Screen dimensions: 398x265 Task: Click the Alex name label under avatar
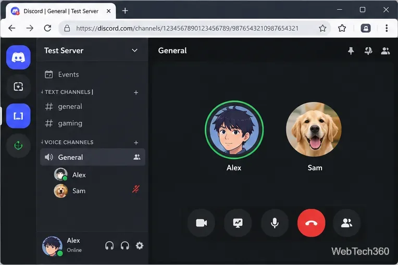pos(234,168)
